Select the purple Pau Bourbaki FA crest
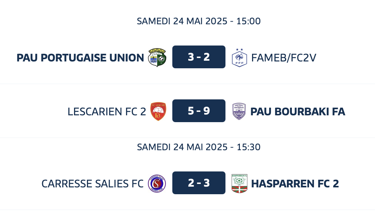This screenshot has height=220, width=375. (239, 112)
